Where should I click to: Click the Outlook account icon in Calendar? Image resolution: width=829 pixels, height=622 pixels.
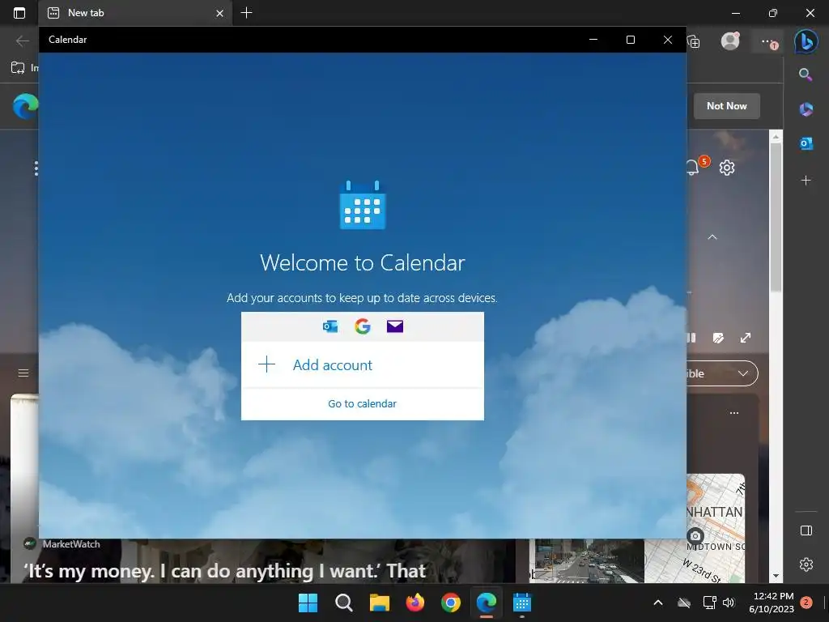click(330, 326)
